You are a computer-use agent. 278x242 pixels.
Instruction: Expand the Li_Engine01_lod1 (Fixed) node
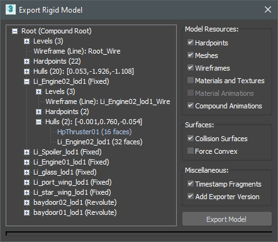tap(26, 163)
